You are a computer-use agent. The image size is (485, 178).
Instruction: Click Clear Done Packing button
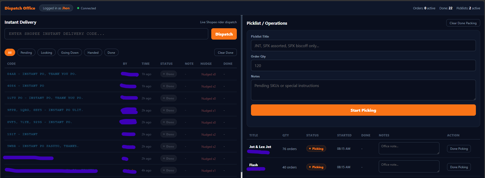click(x=463, y=23)
